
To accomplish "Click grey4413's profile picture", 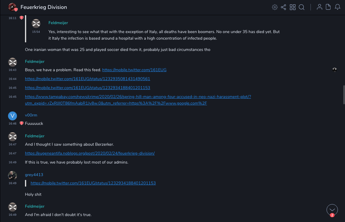I will pos(12,175).
